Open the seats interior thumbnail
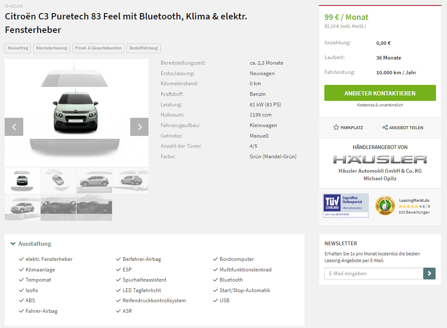The image size is (447, 328). [94, 207]
